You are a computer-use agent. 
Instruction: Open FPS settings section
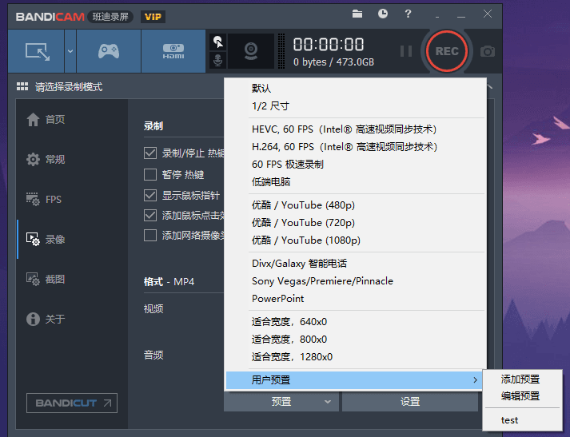point(44,199)
